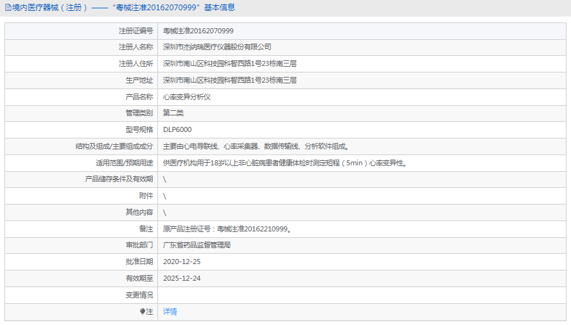Click the 管理类别 row label

click(139, 113)
